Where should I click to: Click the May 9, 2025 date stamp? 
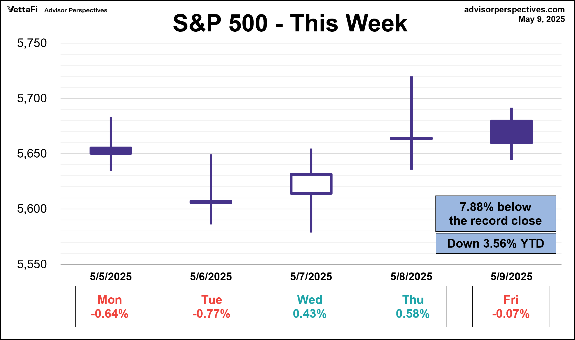click(541, 19)
